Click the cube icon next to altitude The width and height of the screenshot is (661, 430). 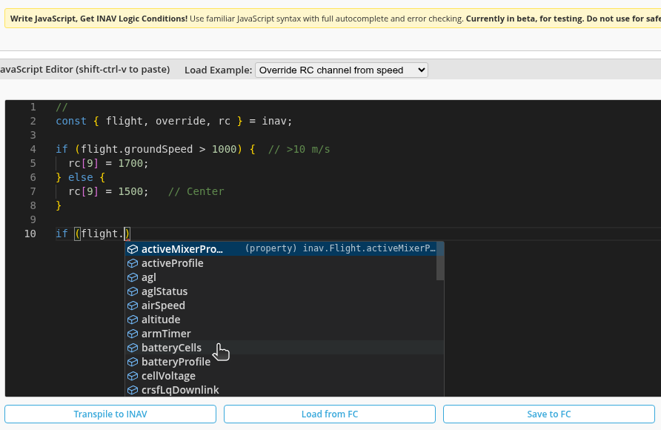pos(133,320)
